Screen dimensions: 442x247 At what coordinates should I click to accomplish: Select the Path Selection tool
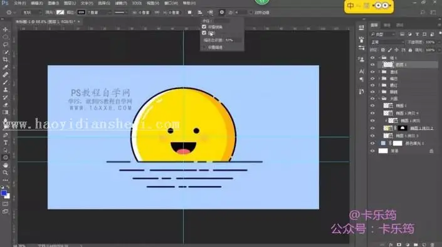[x=6, y=150]
